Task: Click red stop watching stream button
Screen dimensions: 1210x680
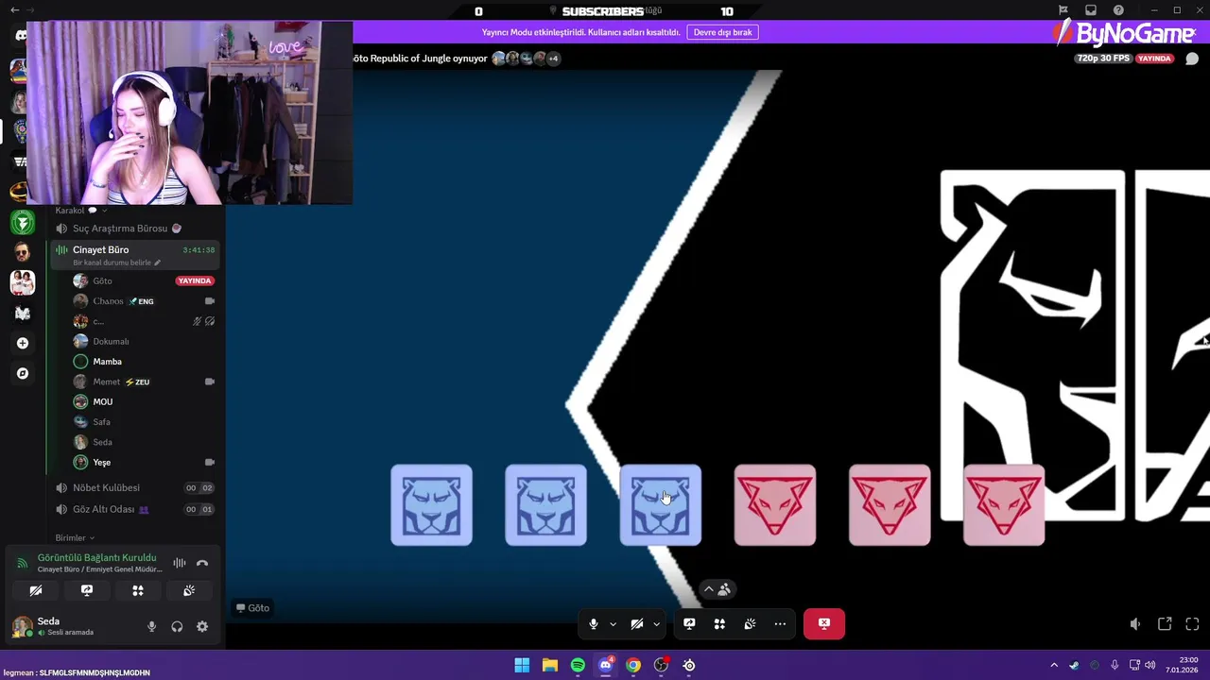Action: point(824,623)
